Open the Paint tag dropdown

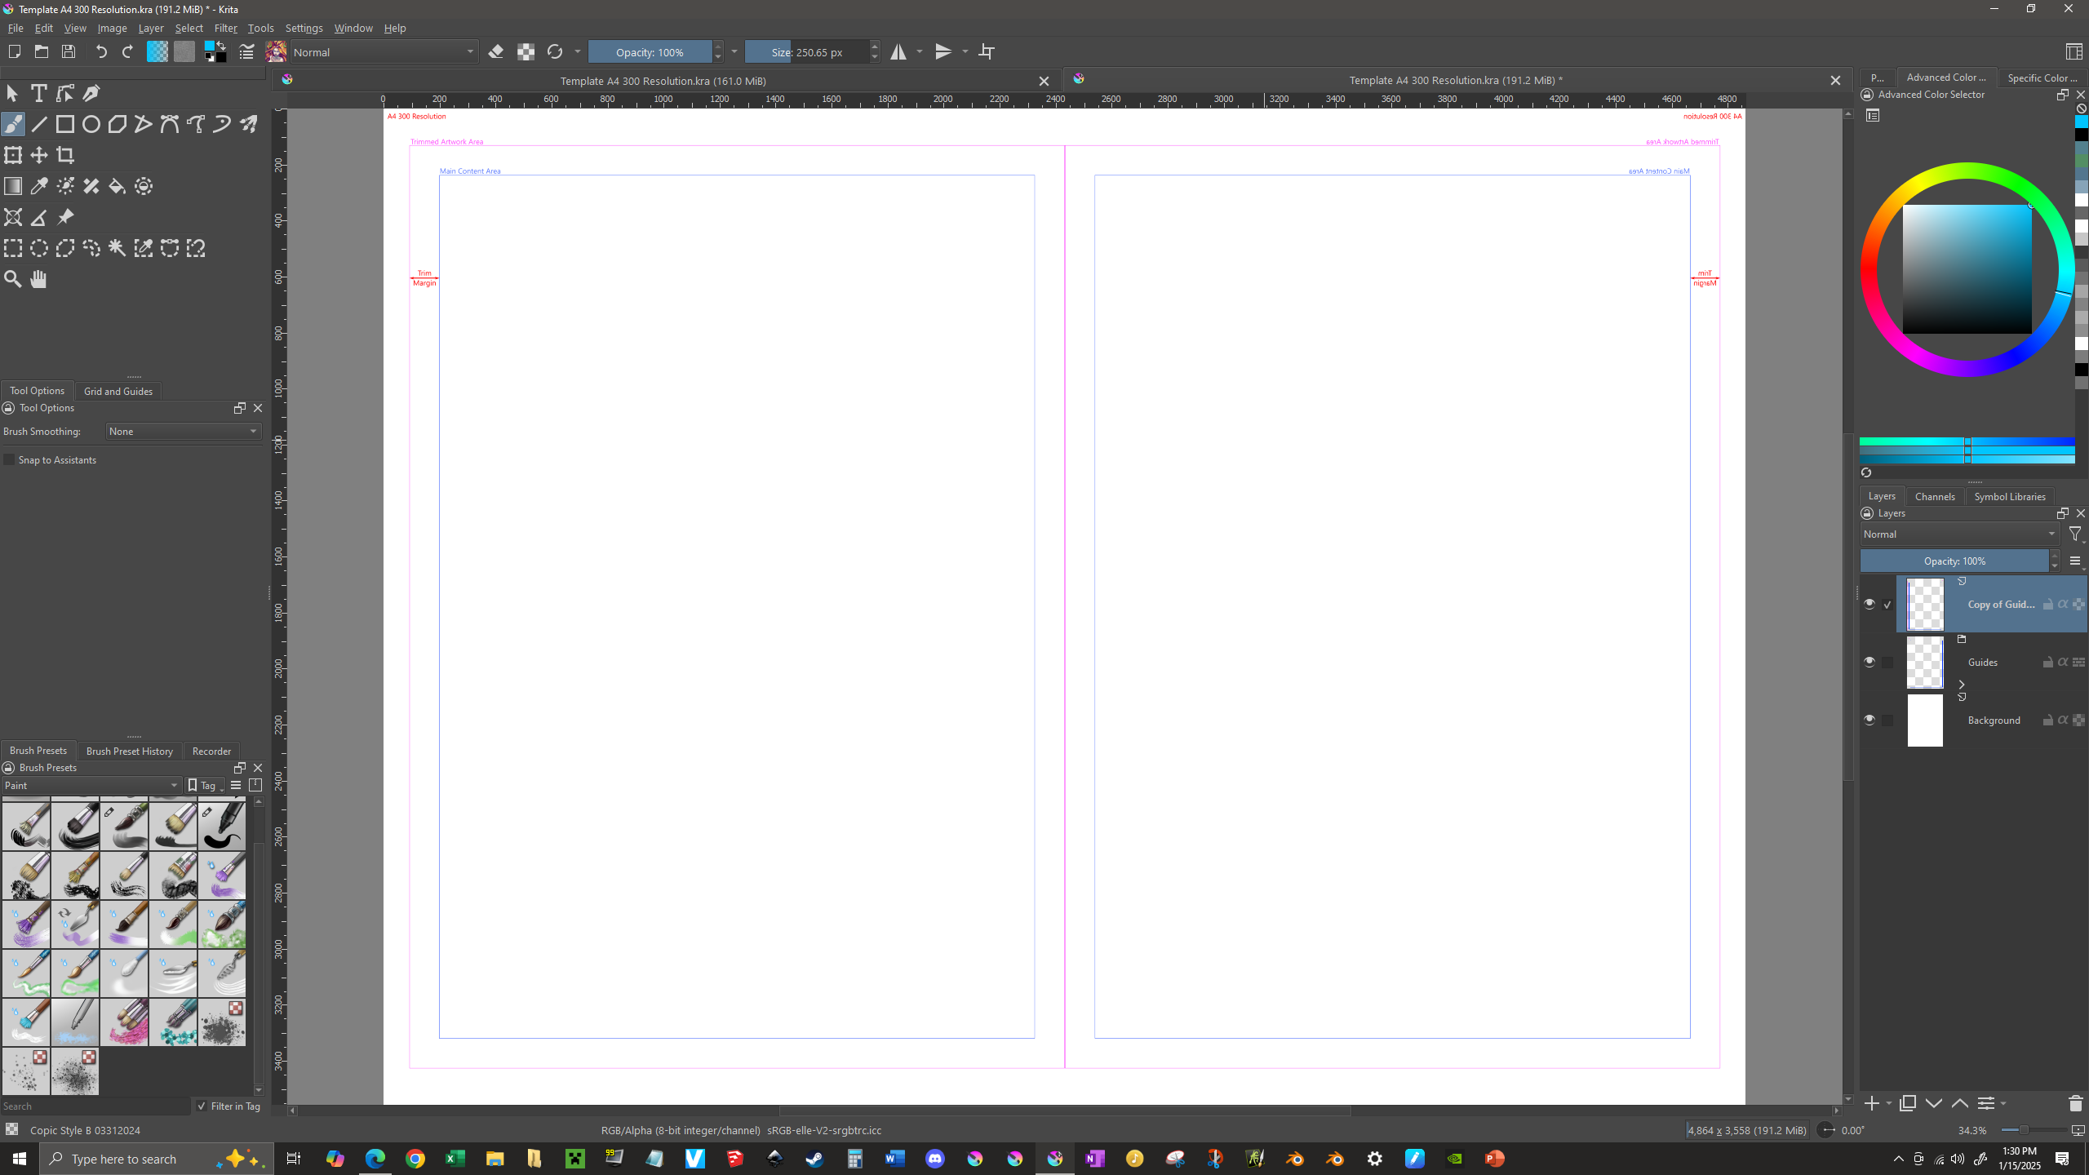coord(91,785)
